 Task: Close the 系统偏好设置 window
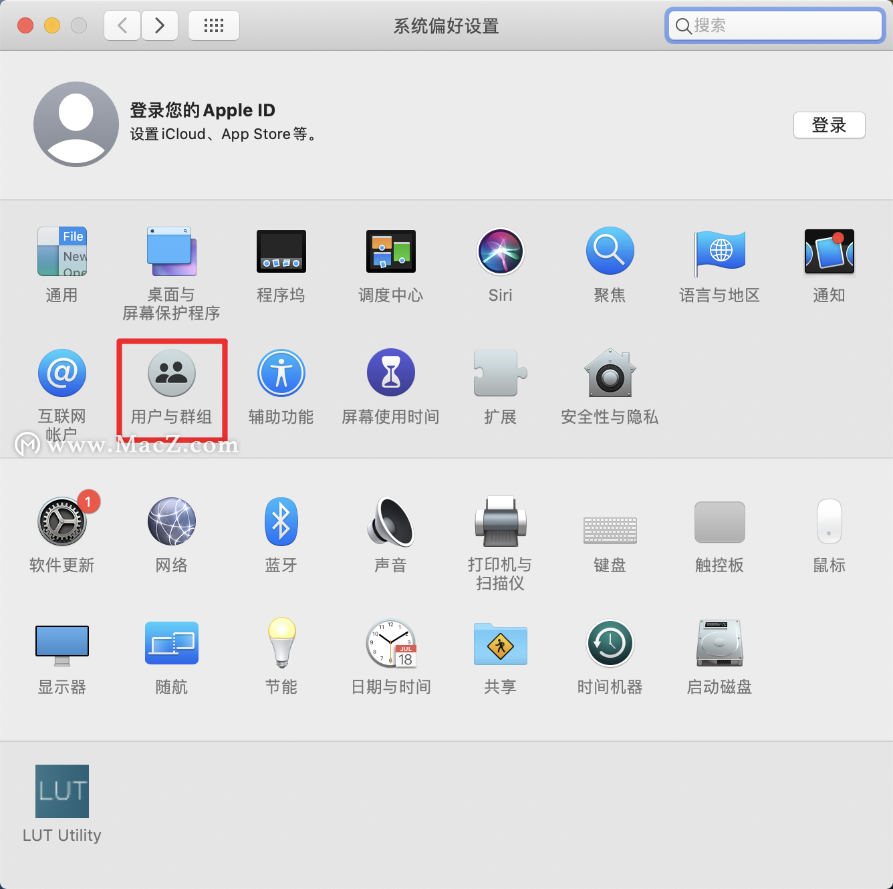point(25,25)
